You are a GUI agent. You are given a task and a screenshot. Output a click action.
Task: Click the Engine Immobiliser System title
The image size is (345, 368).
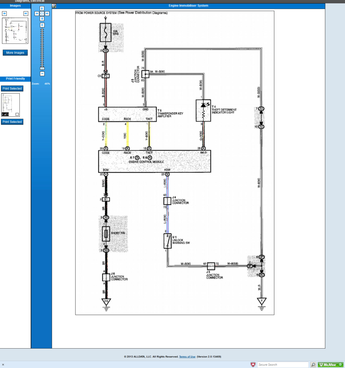pos(188,6)
